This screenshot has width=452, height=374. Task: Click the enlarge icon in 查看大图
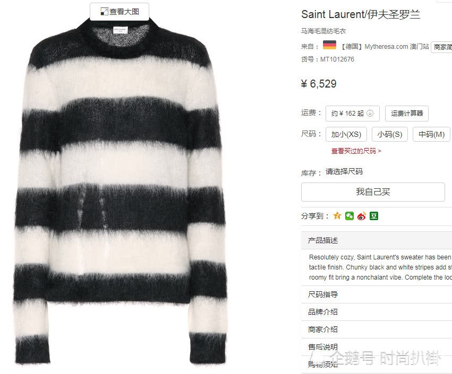[104, 12]
